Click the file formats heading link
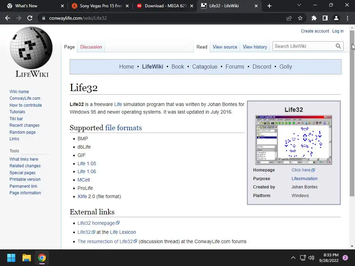 point(123,128)
